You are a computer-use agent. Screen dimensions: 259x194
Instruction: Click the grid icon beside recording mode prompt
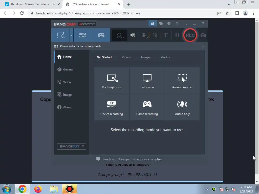tap(56, 46)
